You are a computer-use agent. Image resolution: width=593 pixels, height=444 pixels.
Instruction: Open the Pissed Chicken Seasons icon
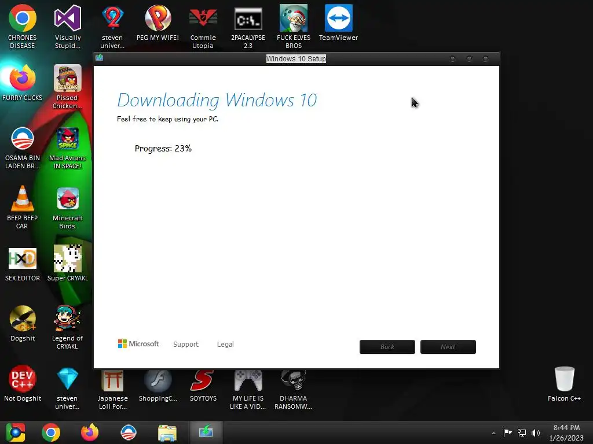[68, 78]
